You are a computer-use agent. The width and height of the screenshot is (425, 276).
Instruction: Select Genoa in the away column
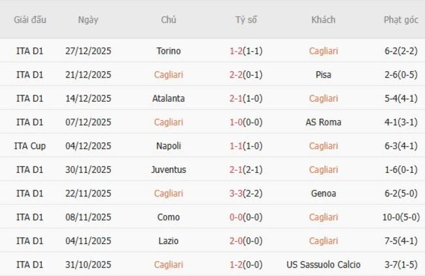[323, 193]
